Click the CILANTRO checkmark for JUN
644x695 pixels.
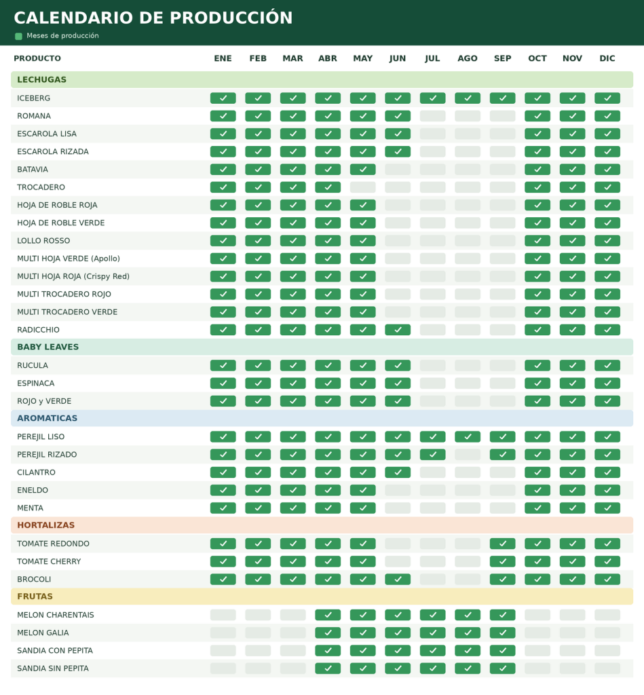398,472
